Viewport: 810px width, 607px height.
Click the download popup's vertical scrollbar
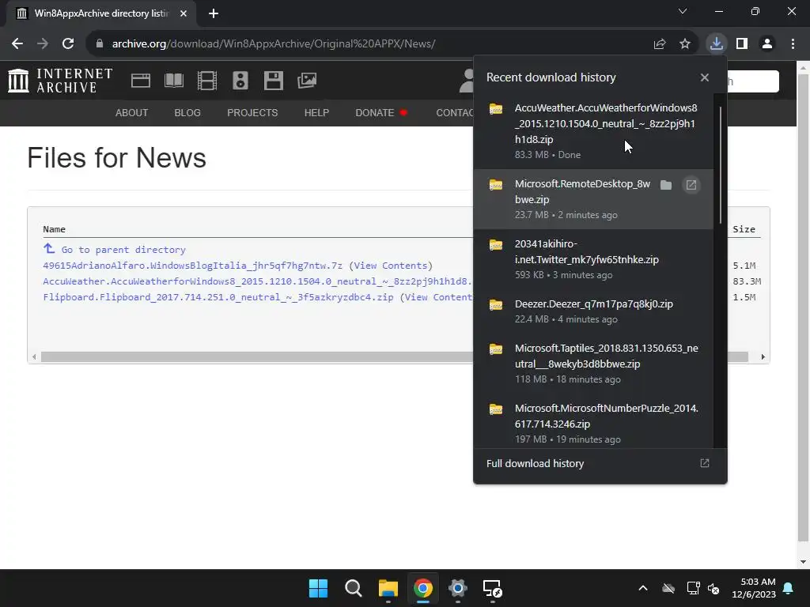[x=720, y=165]
